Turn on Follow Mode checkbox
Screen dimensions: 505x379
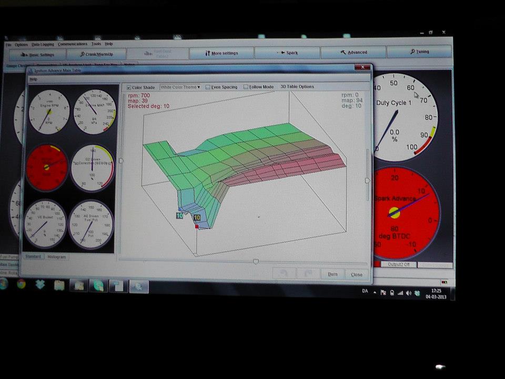[x=246, y=87]
